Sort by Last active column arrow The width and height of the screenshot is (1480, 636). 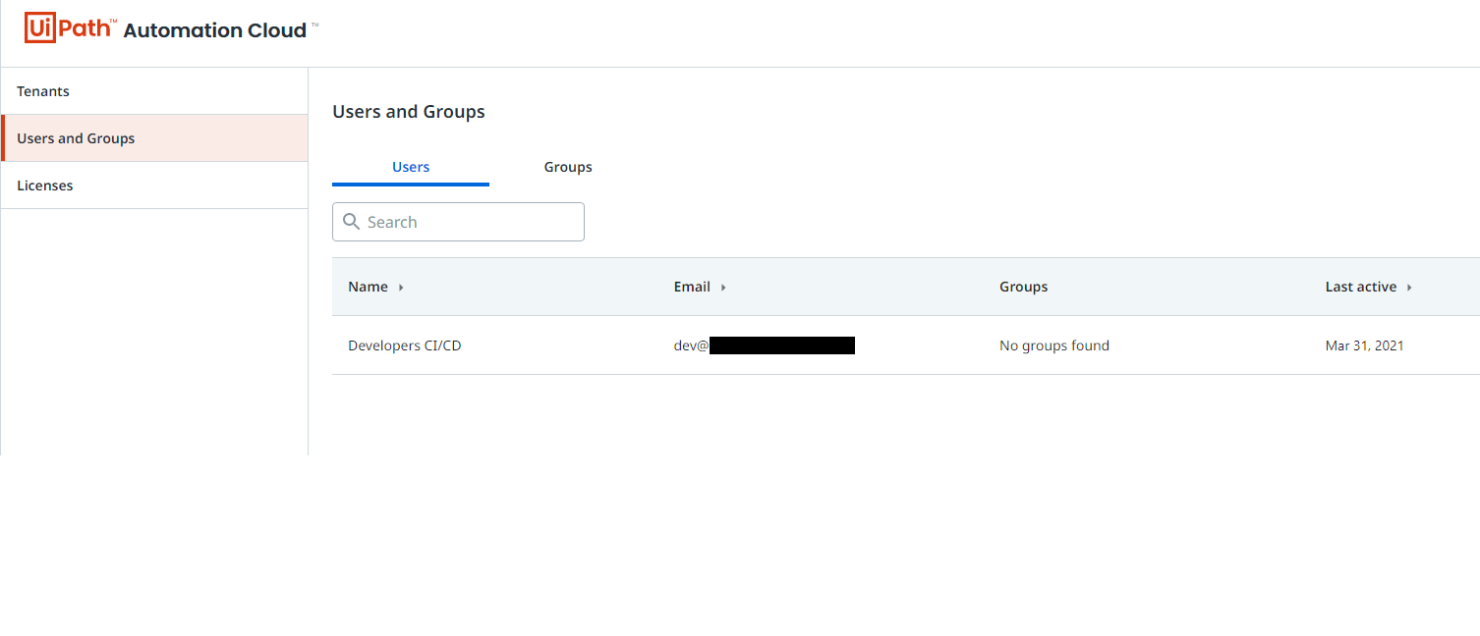point(1409,288)
